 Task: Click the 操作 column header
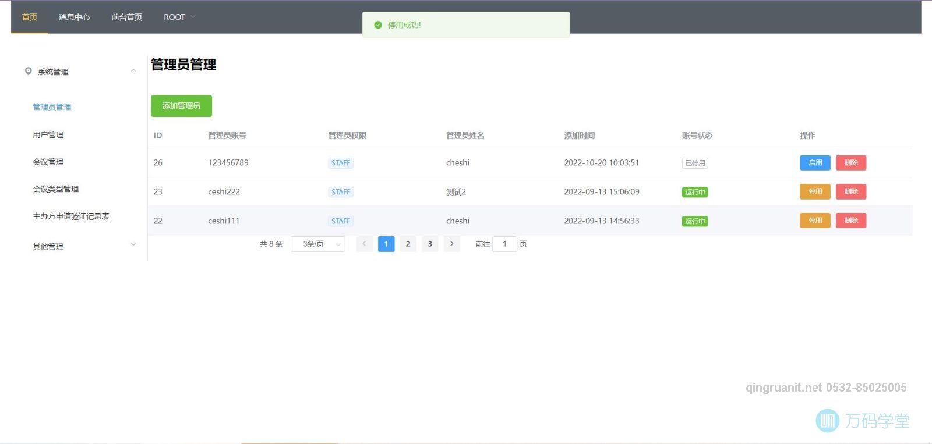pyautogui.click(x=807, y=135)
